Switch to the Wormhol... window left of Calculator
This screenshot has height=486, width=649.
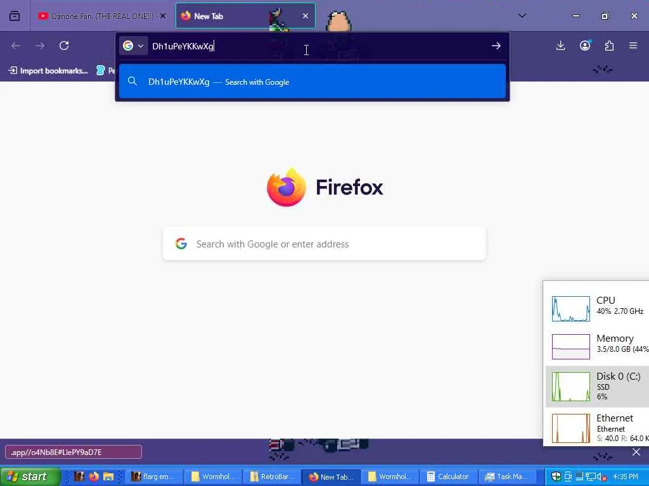[390, 477]
